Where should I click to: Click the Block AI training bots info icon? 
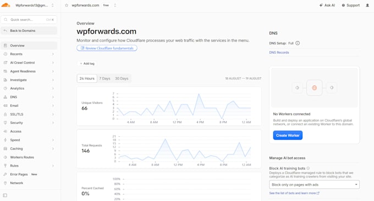click(x=308, y=168)
